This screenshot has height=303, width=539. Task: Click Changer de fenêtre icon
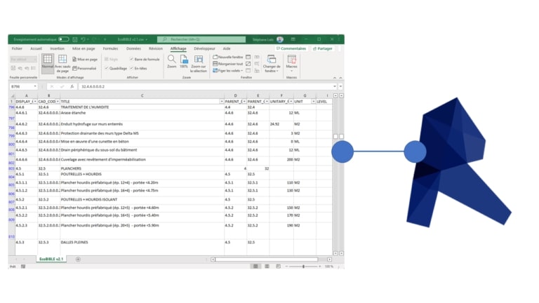pos(271,61)
